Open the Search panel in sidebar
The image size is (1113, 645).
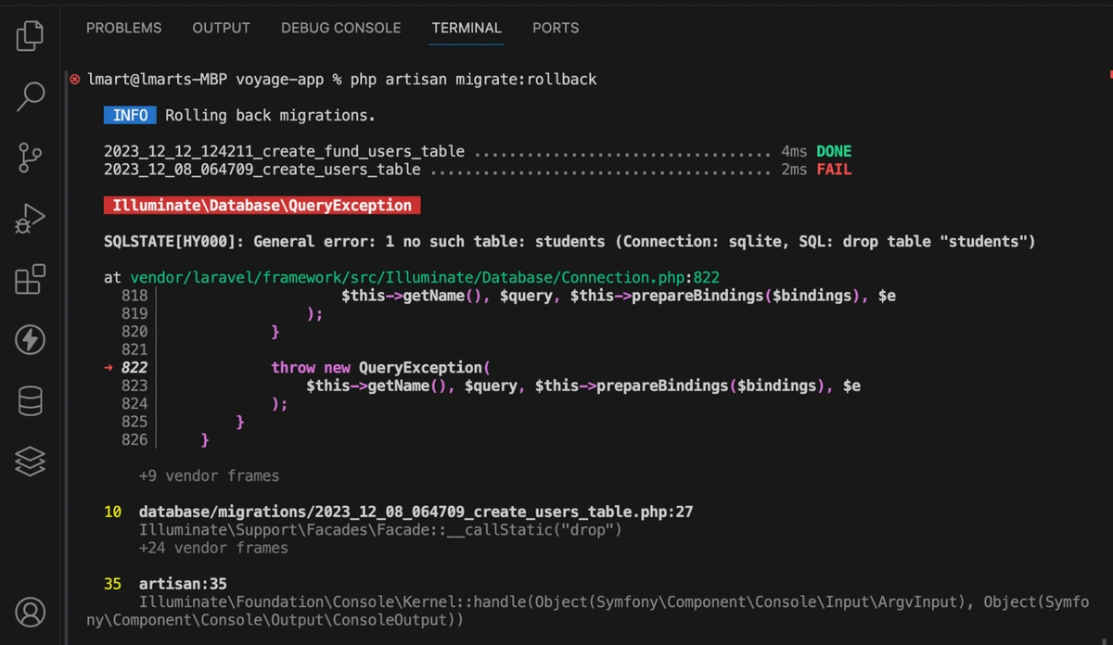click(31, 95)
